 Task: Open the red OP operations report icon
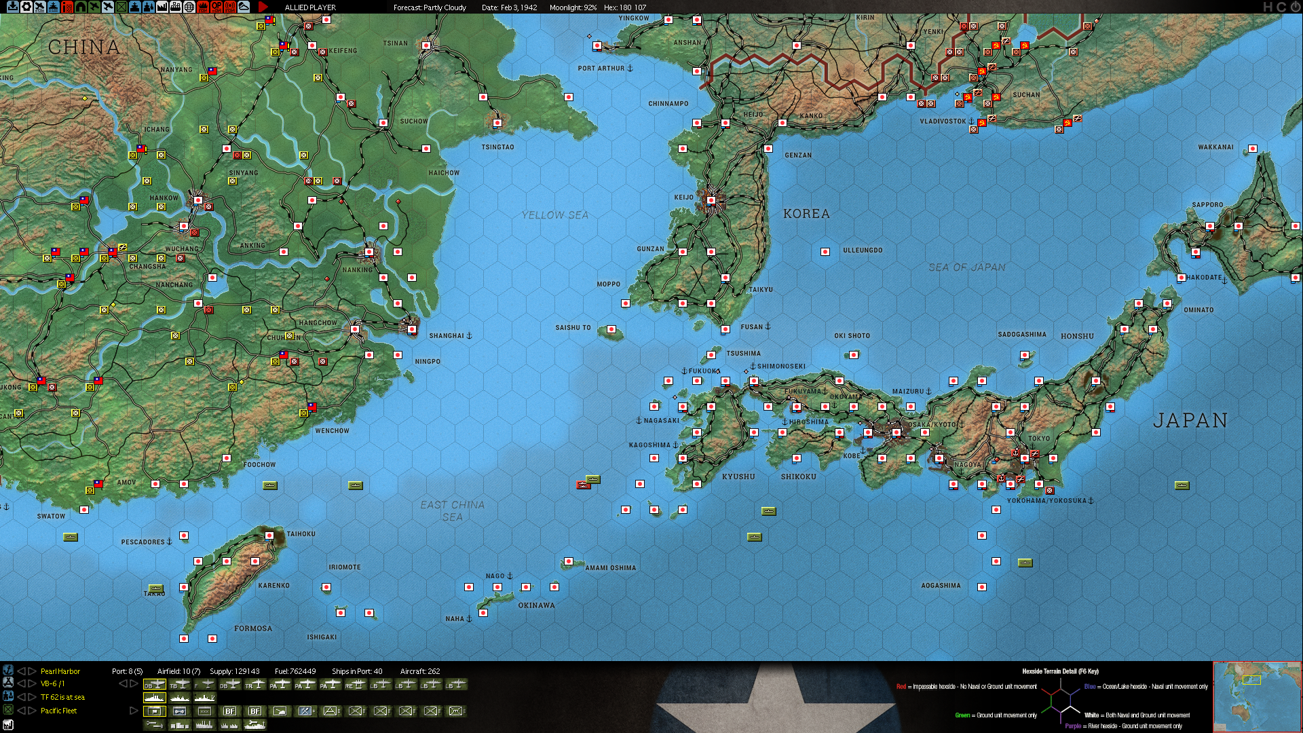[x=216, y=7]
